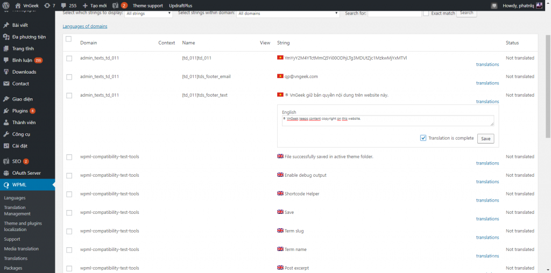The width and height of the screenshot is (551, 273).
Task: Expand translations for Enable debug output
Action: tap(488, 182)
